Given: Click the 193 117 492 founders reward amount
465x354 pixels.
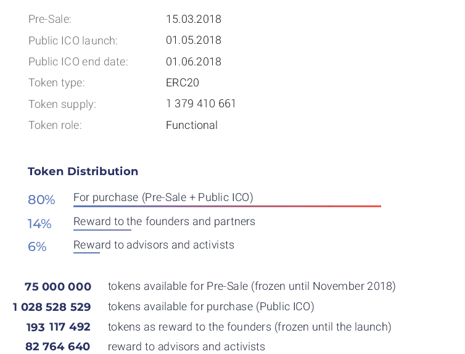Looking at the screenshot, I should [x=59, y=327].
